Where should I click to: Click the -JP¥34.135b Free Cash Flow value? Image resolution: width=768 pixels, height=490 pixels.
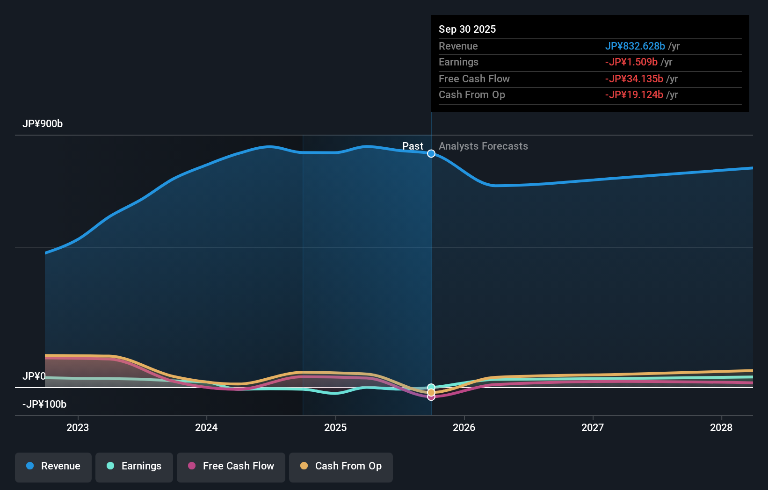tap(634, 79)
